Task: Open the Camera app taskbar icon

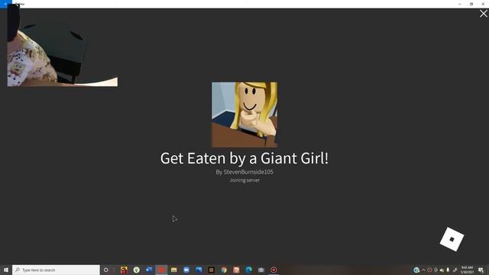Action: click(261, 270)
